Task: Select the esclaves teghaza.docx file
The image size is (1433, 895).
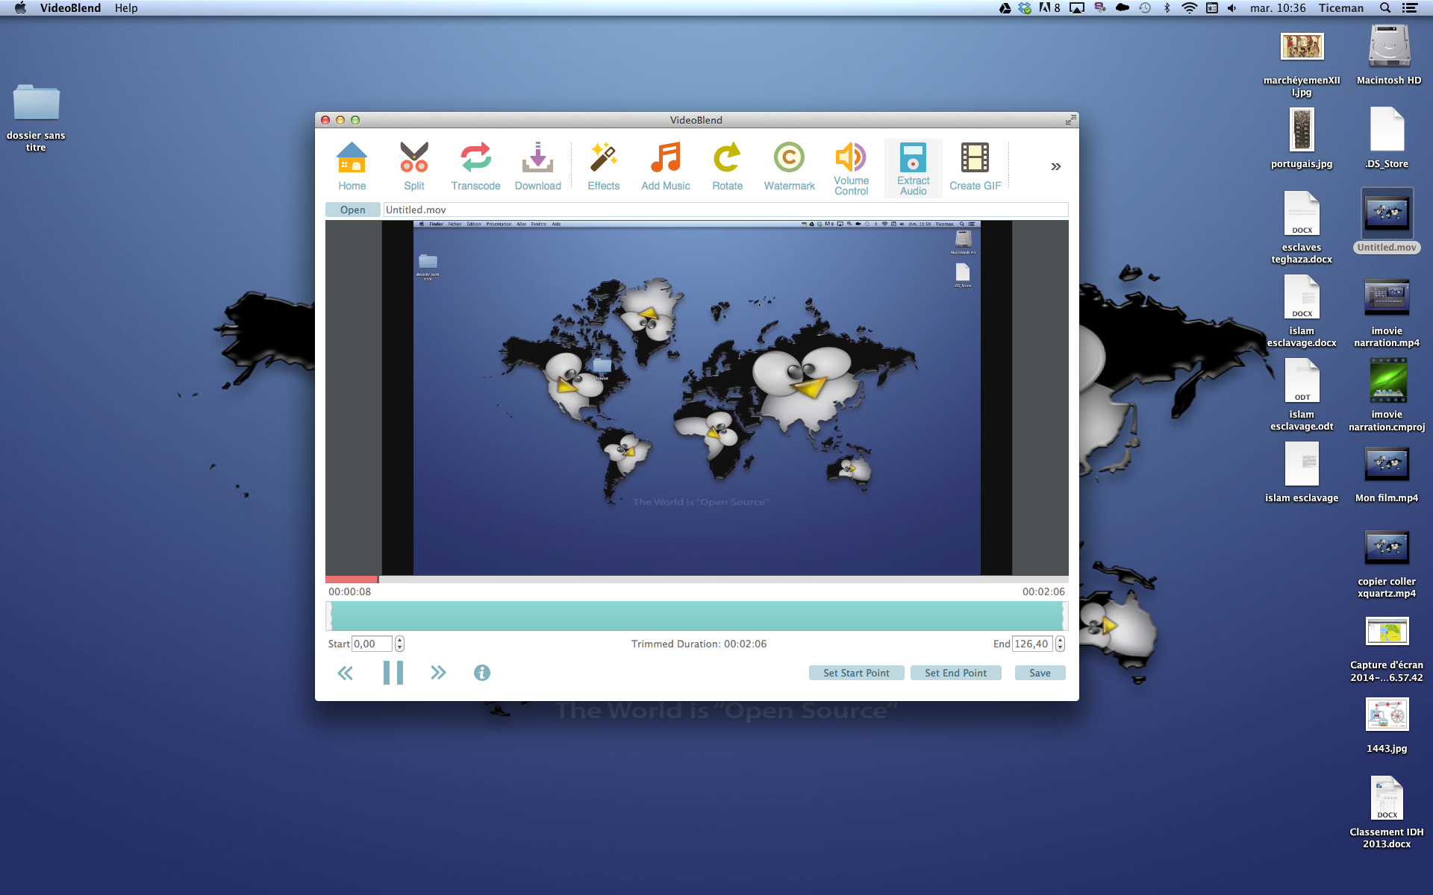Action: coord(1302,227)
